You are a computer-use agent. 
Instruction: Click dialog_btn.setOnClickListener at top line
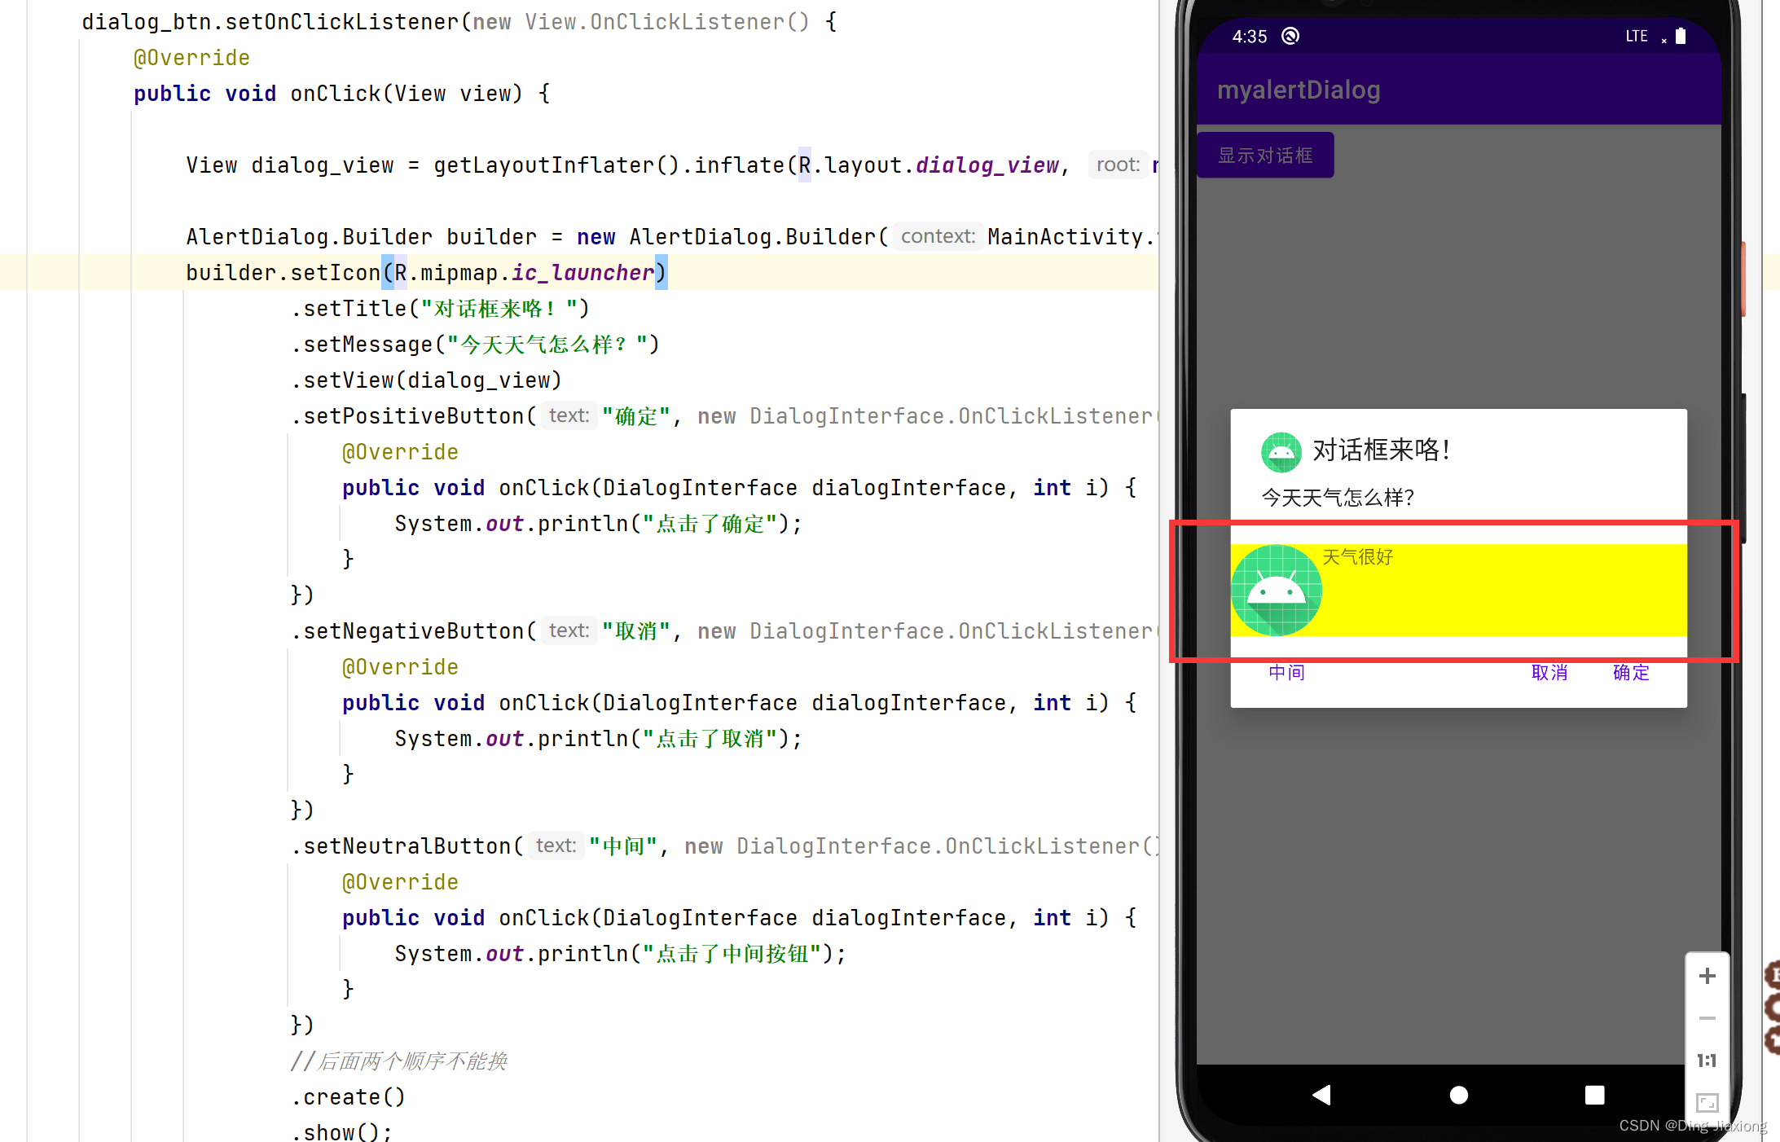270,22
